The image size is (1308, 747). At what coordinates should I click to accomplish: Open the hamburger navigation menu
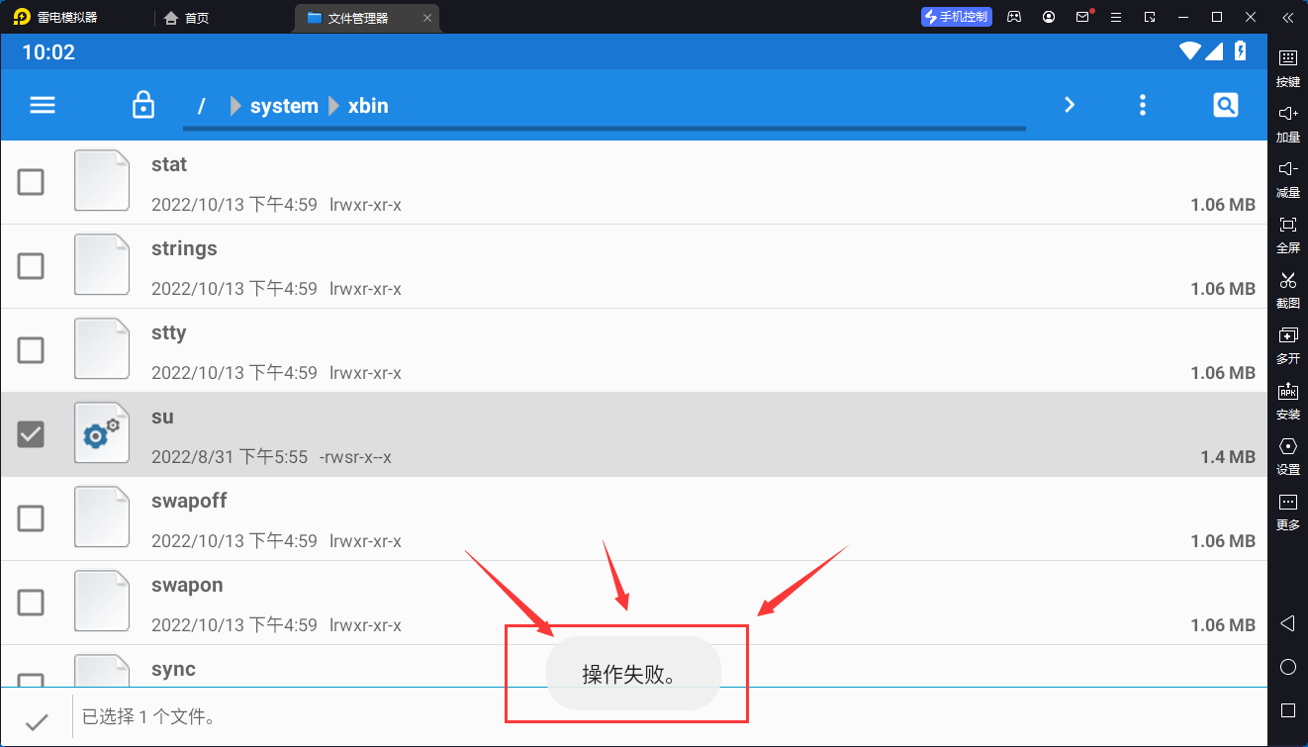coord(43,105)
